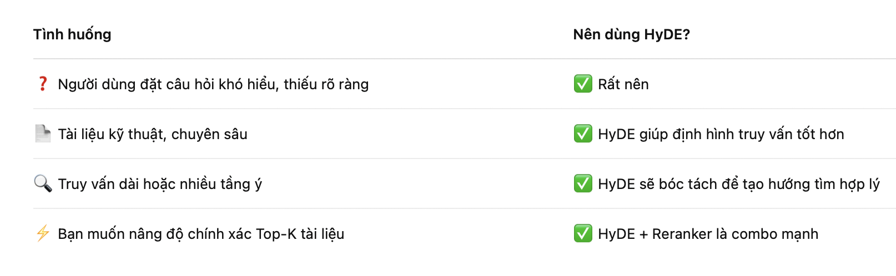The height and width of the screenshot is (276, 896).
Task: Click green checkmark beside 'Rất nên'
Action: point(583,84)
